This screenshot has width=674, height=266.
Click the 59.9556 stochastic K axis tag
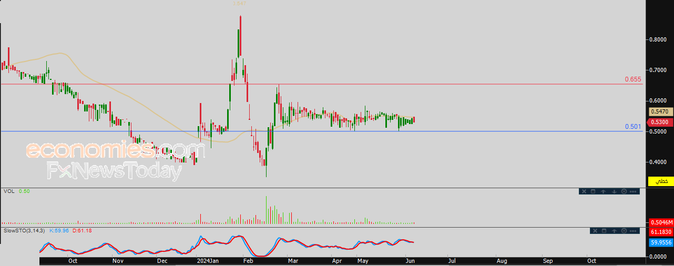point(661,243)
